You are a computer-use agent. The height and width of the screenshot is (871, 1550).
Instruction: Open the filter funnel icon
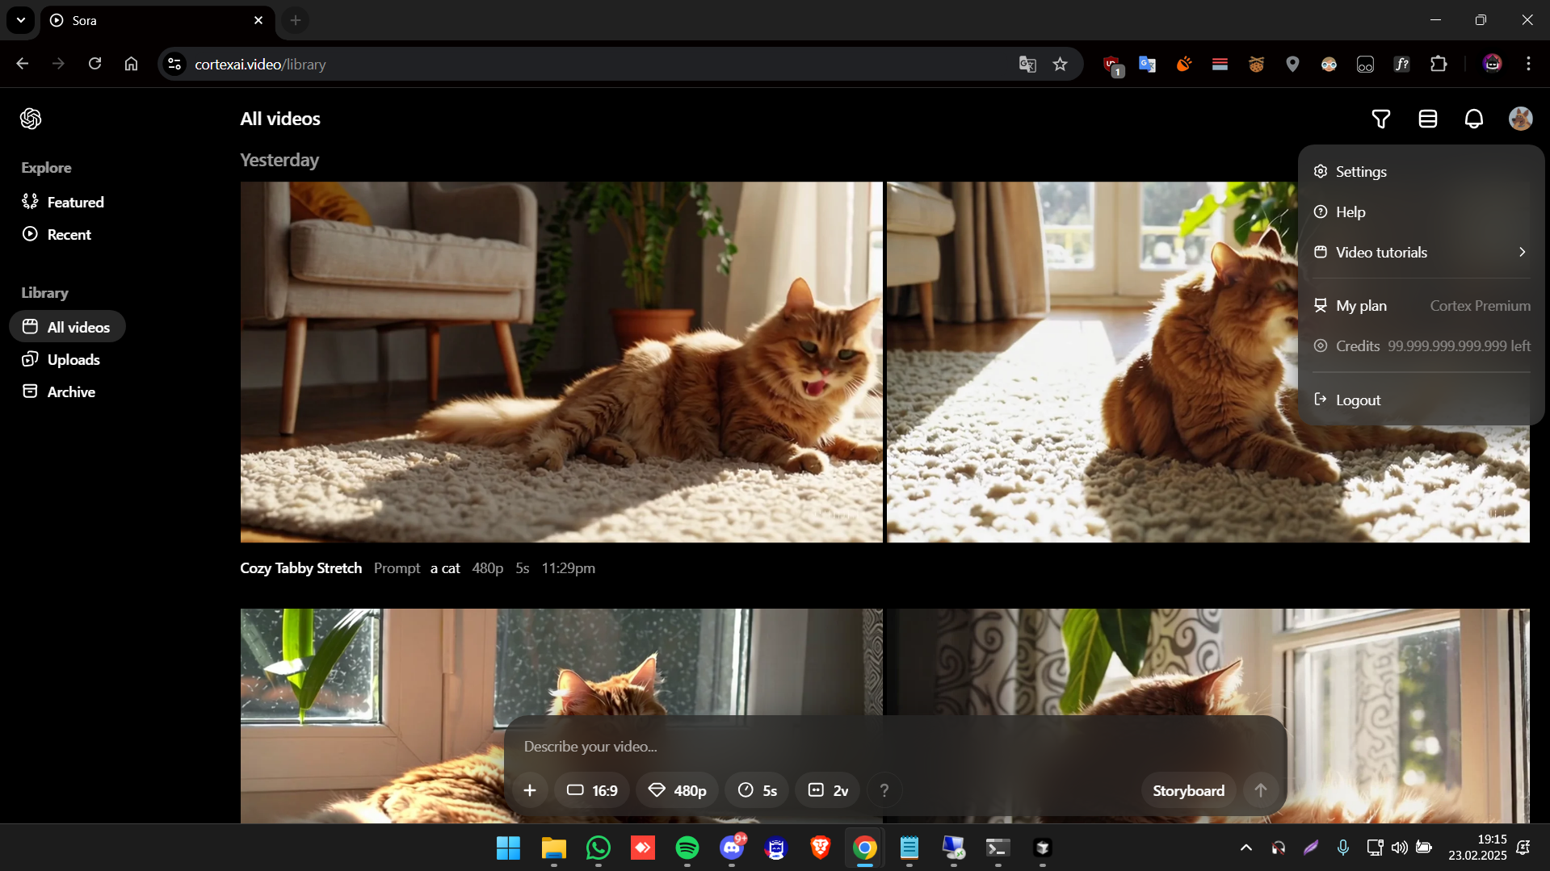click(x=1381, y=119)
